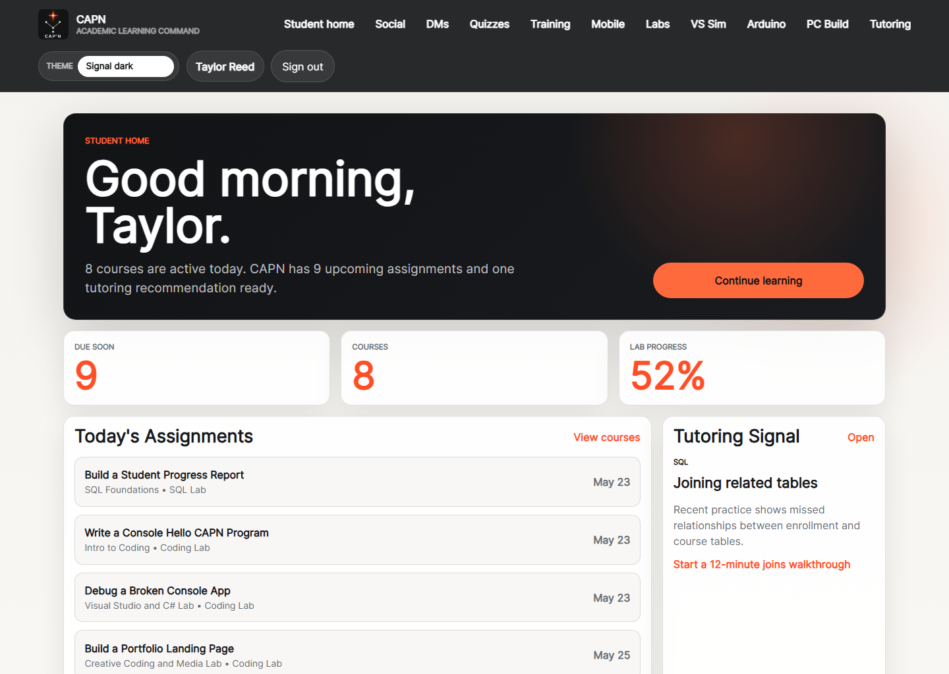Go to Labs

click(x=658, y=24)
